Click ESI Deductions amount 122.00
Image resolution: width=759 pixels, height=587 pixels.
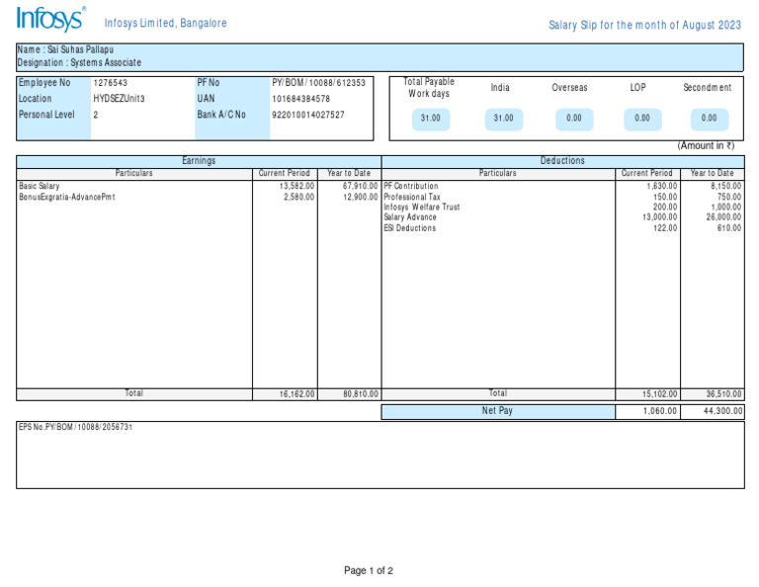pyautogui.click(x=665, y=228)
